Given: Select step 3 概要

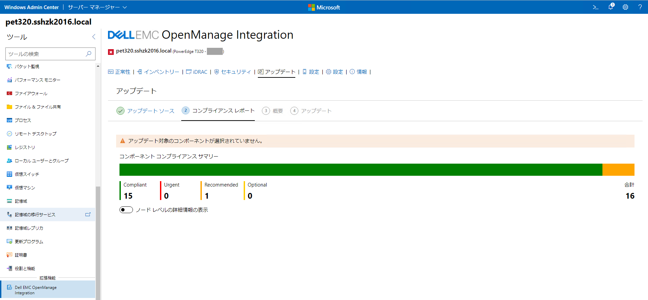Looking at the screenshot, I should (x=273, y=111).
